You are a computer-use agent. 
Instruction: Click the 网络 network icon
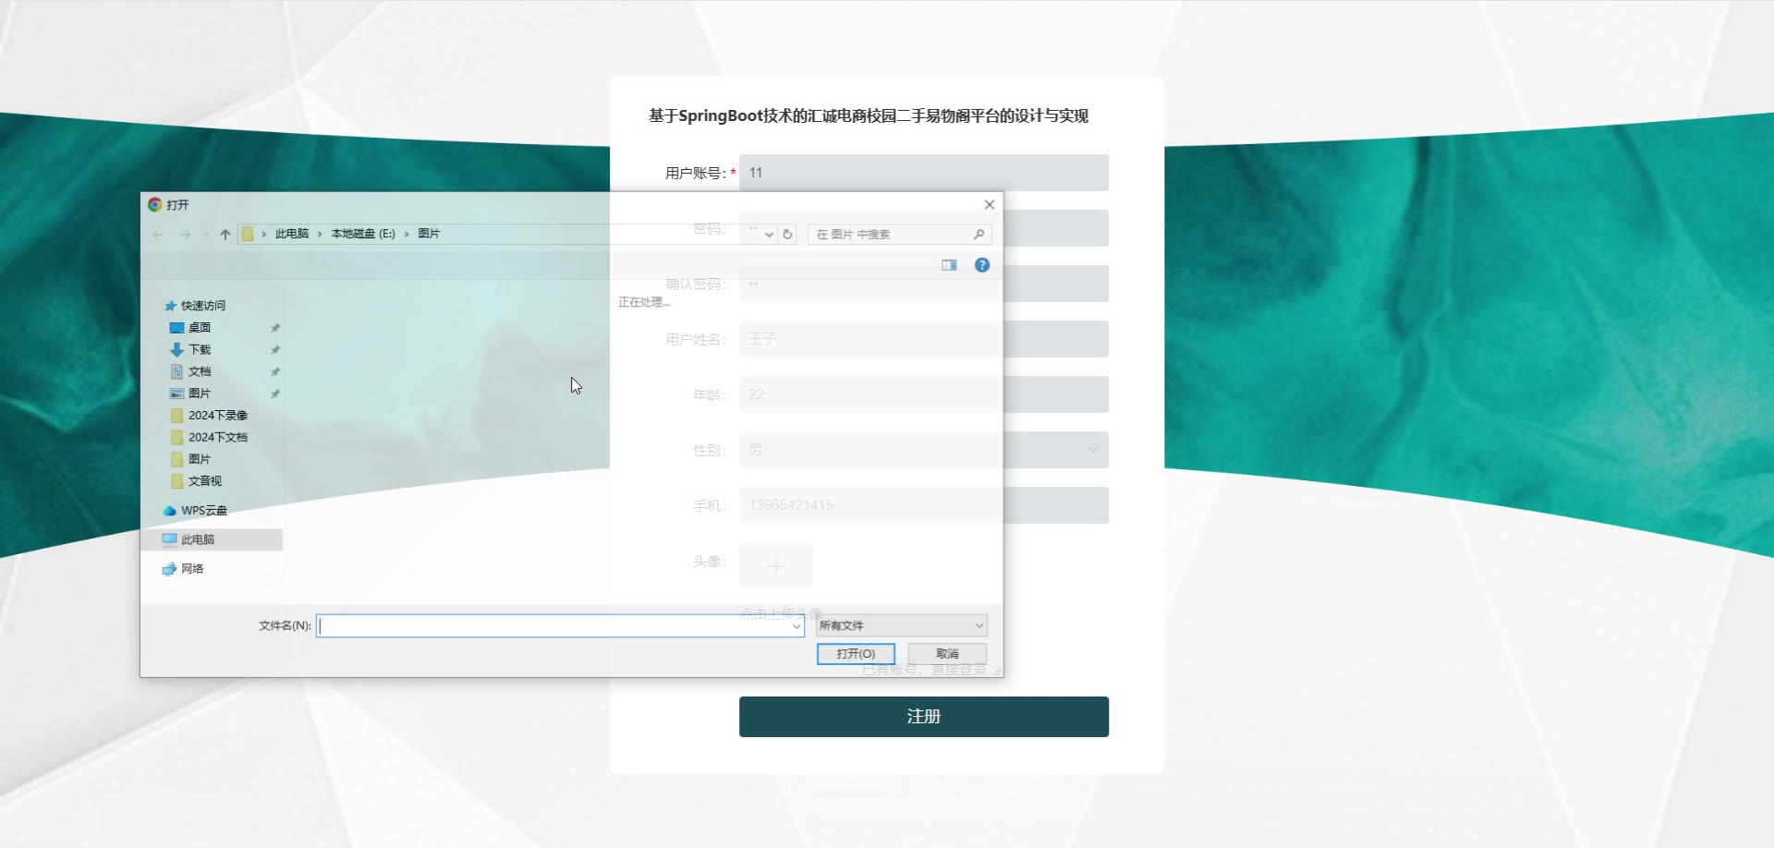pos(169,569)
